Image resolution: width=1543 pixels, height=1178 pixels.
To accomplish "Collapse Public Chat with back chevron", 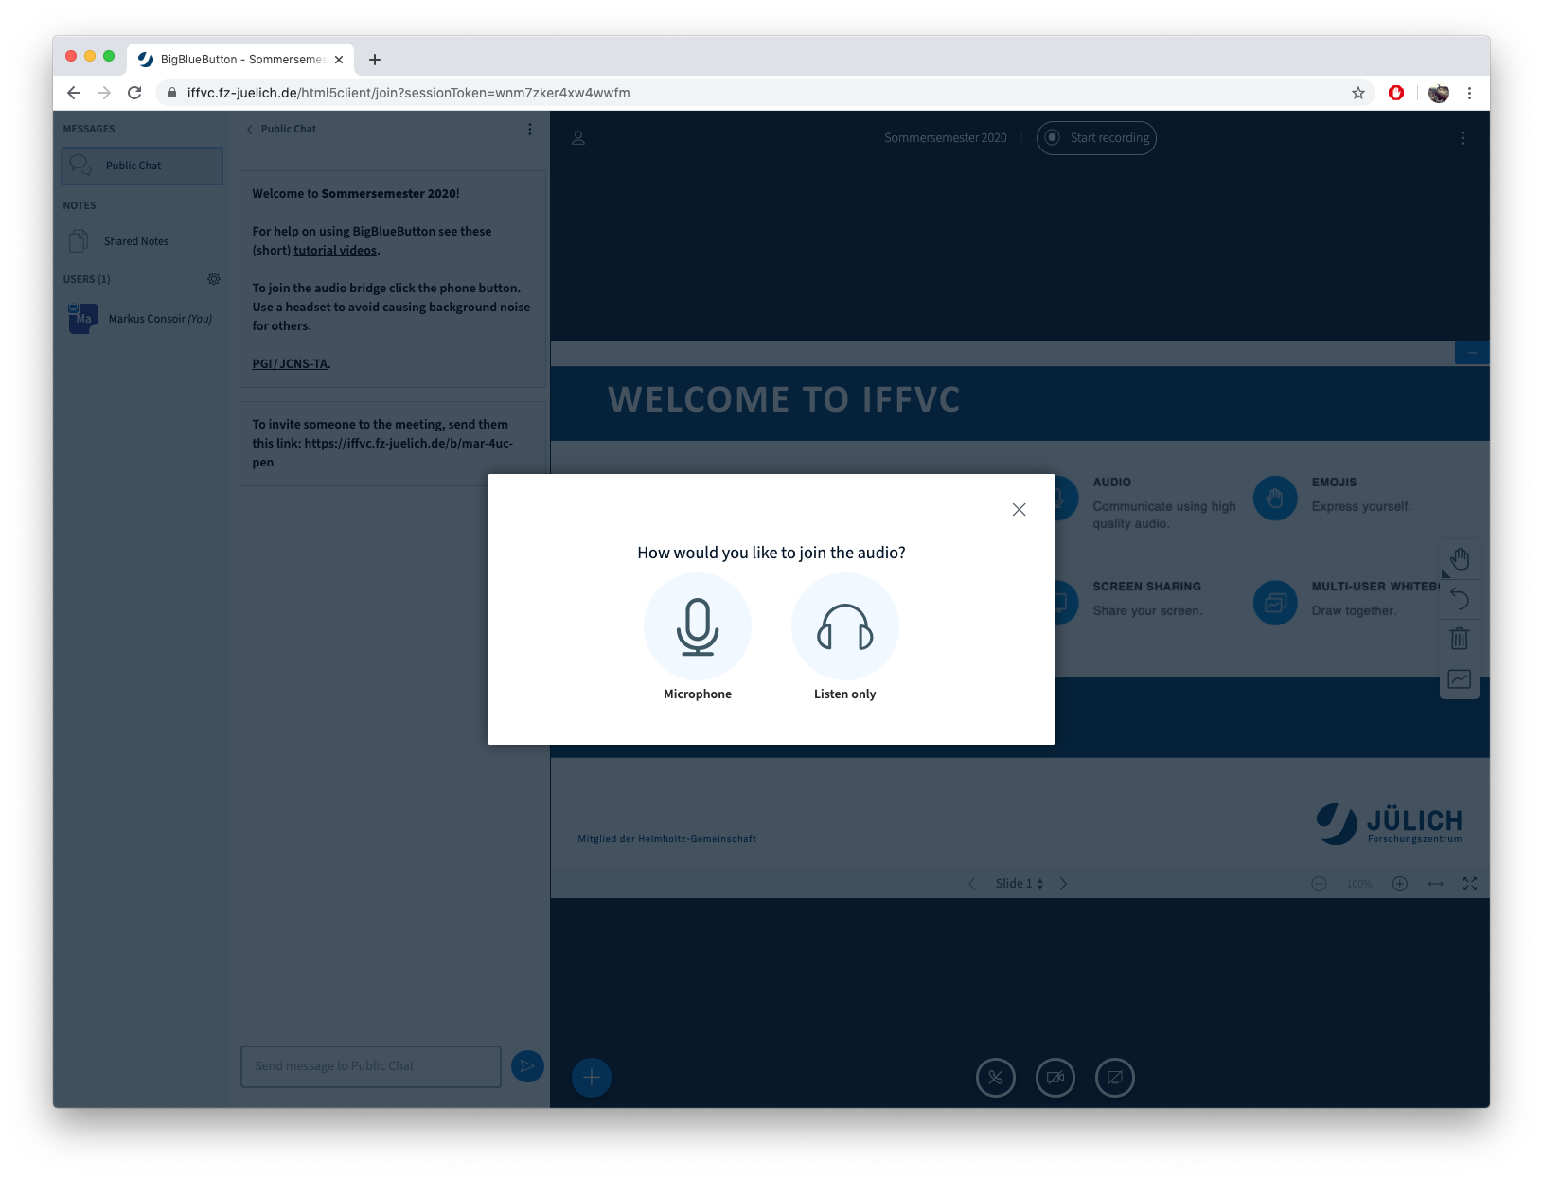I will (x=250, y=130).
